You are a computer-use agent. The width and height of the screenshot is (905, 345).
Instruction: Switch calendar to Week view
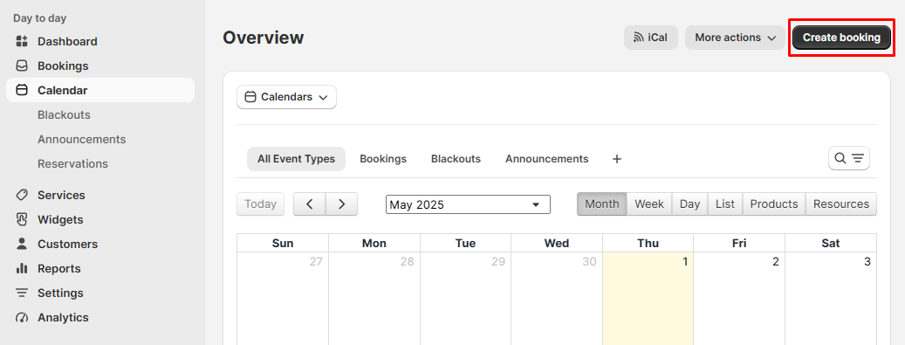click(x=649, y=204)
